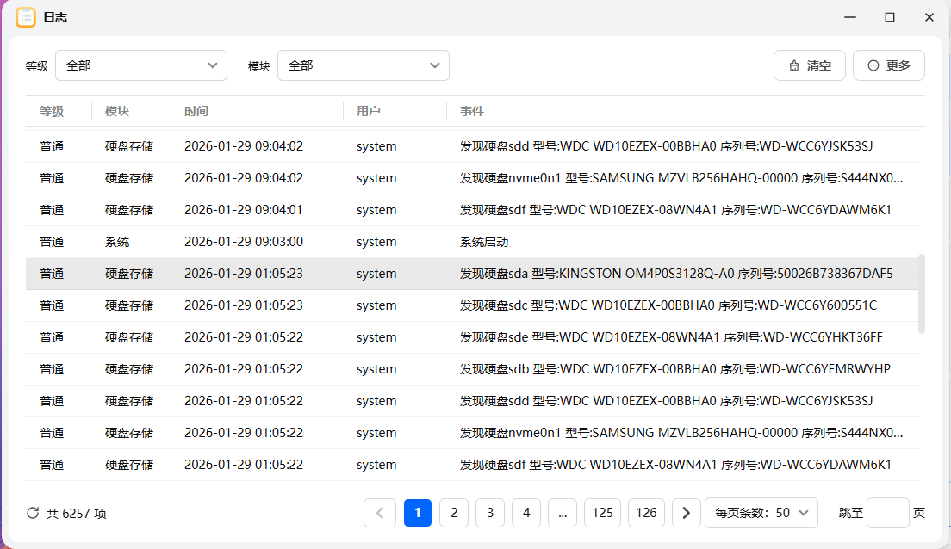
Task: Go to next page using right arrow
Action: [686, 512]
